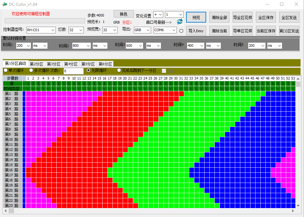Screen dimensions: 304x217
Task: Click the round connection status indicator
Action: 181,31
